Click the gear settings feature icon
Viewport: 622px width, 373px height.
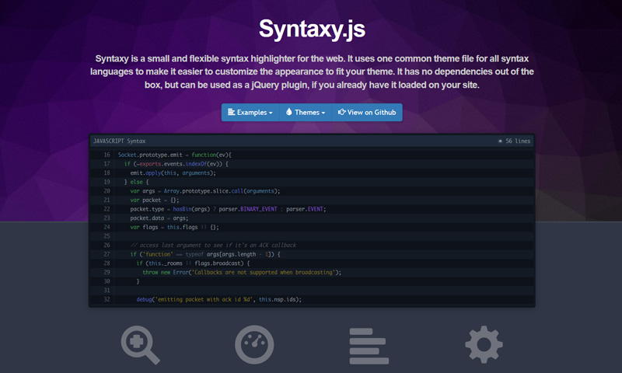click(x=484, y=345)
